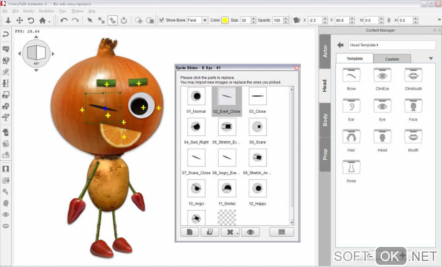
Task: Open the Brow template folder
Action: pos(351,75)
